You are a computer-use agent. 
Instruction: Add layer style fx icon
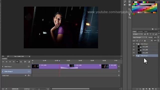tap(140, 89)
